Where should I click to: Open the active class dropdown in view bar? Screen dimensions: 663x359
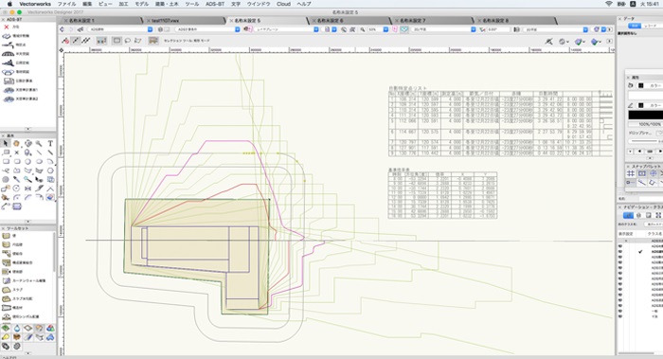pyautogui.click(x=121, y=29)
